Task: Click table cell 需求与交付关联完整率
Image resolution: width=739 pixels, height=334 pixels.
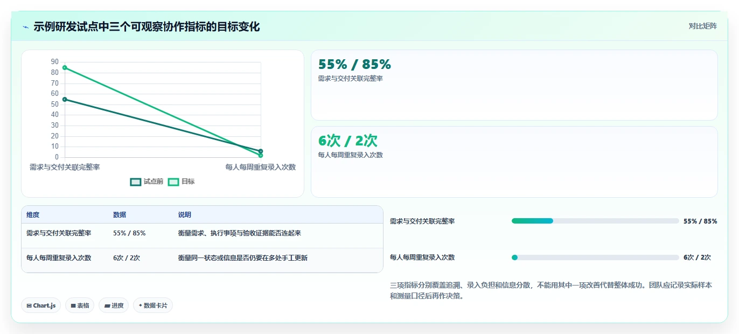Action: point(59,233)
